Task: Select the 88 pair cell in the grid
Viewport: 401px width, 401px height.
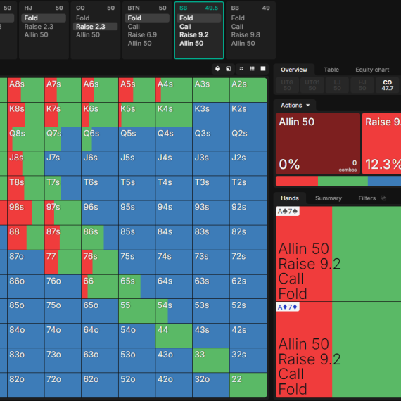Action: (x=26, y=237)
